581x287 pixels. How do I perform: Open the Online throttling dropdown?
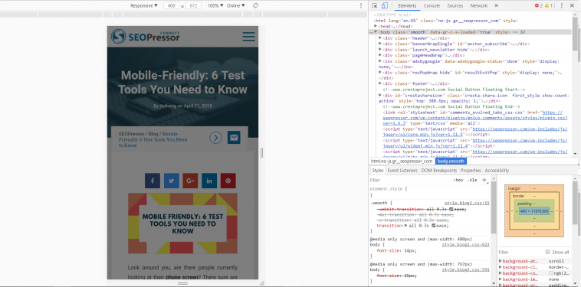coord(235,5)
